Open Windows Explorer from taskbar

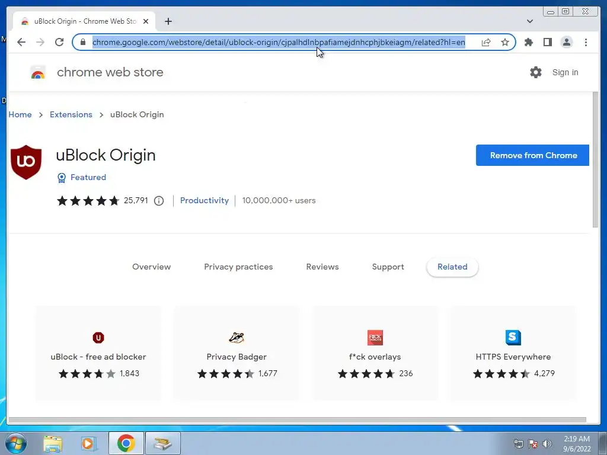tap(53, 444)
